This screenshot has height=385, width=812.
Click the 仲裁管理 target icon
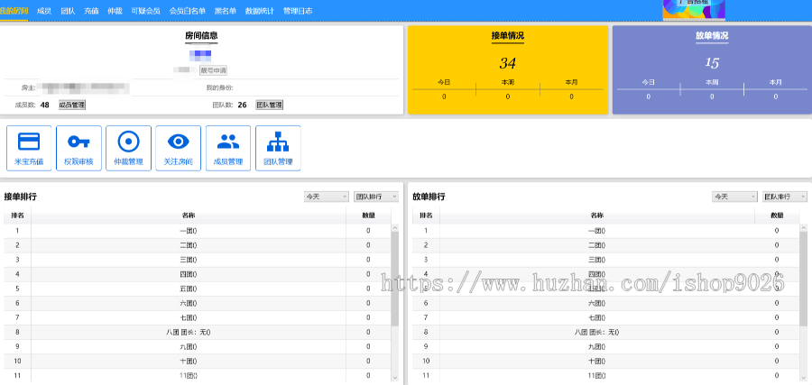point(128,148)
